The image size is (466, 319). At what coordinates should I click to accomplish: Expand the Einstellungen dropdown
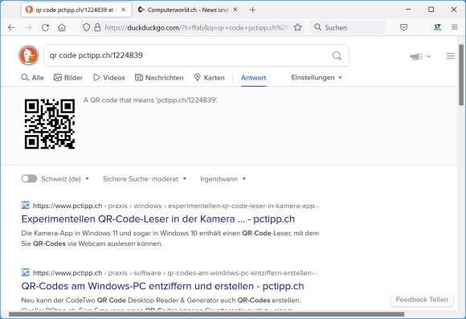click(317, 78)
